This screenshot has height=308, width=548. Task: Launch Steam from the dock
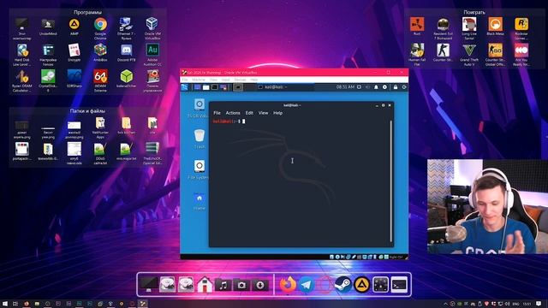[x=343, y=285]
